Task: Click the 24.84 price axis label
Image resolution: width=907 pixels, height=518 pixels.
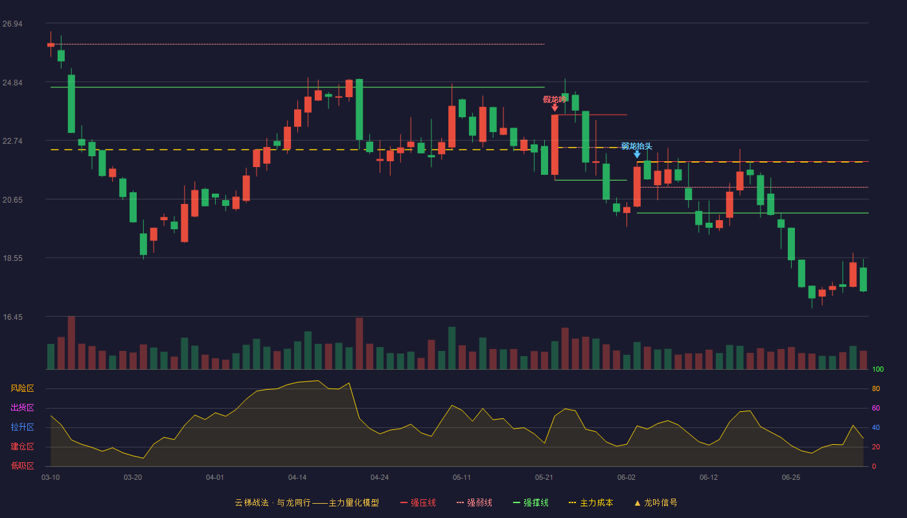Action: click(12, 83)
